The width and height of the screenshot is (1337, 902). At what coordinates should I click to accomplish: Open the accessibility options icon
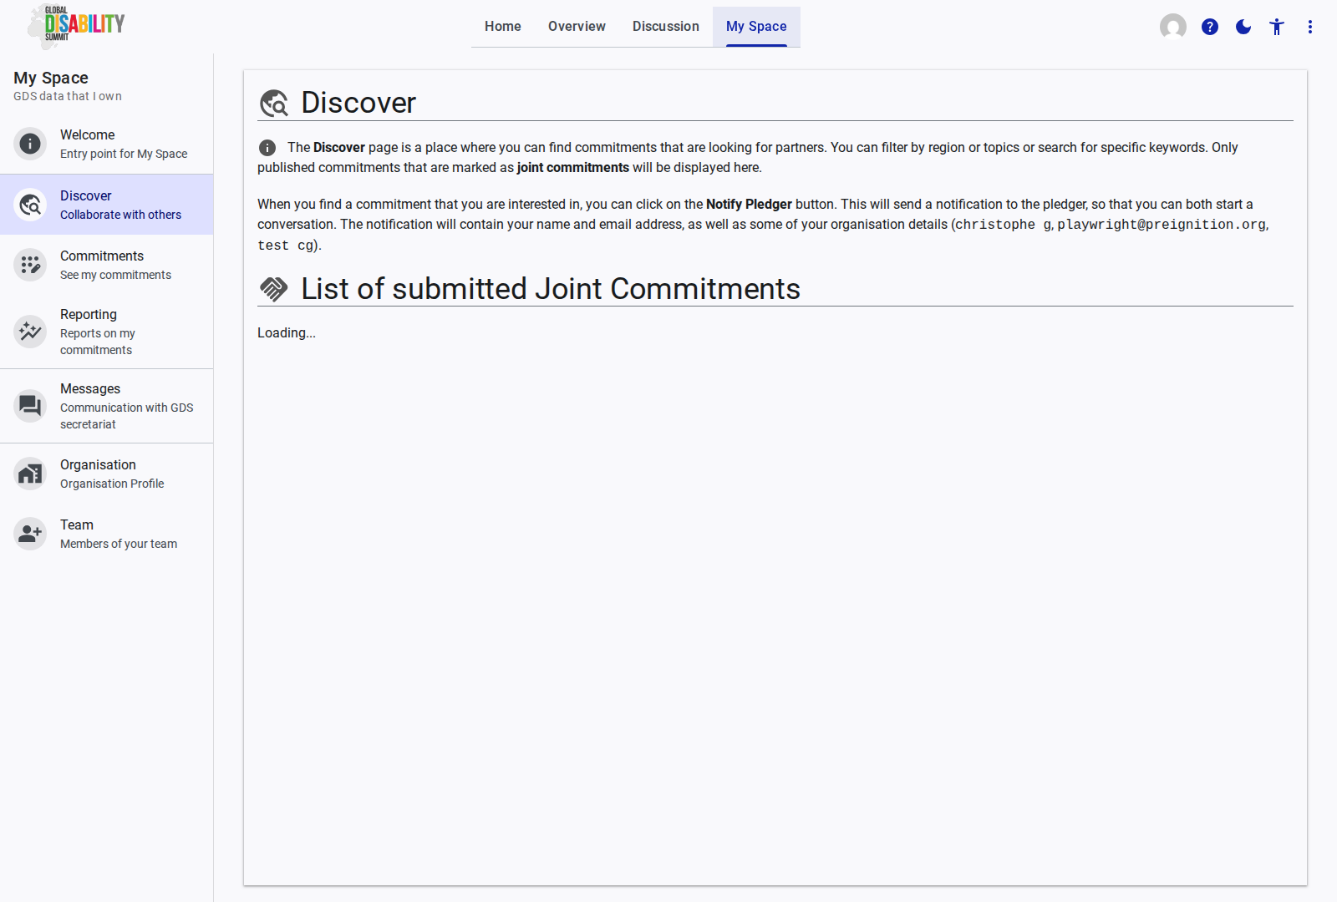1277,27
